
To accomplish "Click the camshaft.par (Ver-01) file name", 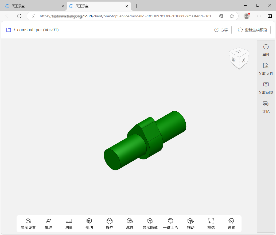I will pos(38,30).
